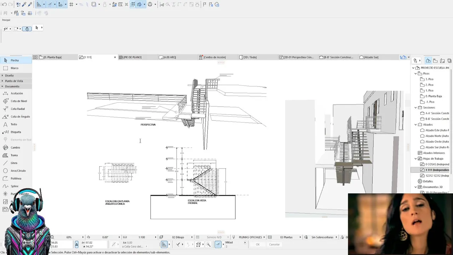This screenshot has width=453, height=255.
Task: Close the 1 111 tab
Action: pyautogui.click(x=115, y=57)
